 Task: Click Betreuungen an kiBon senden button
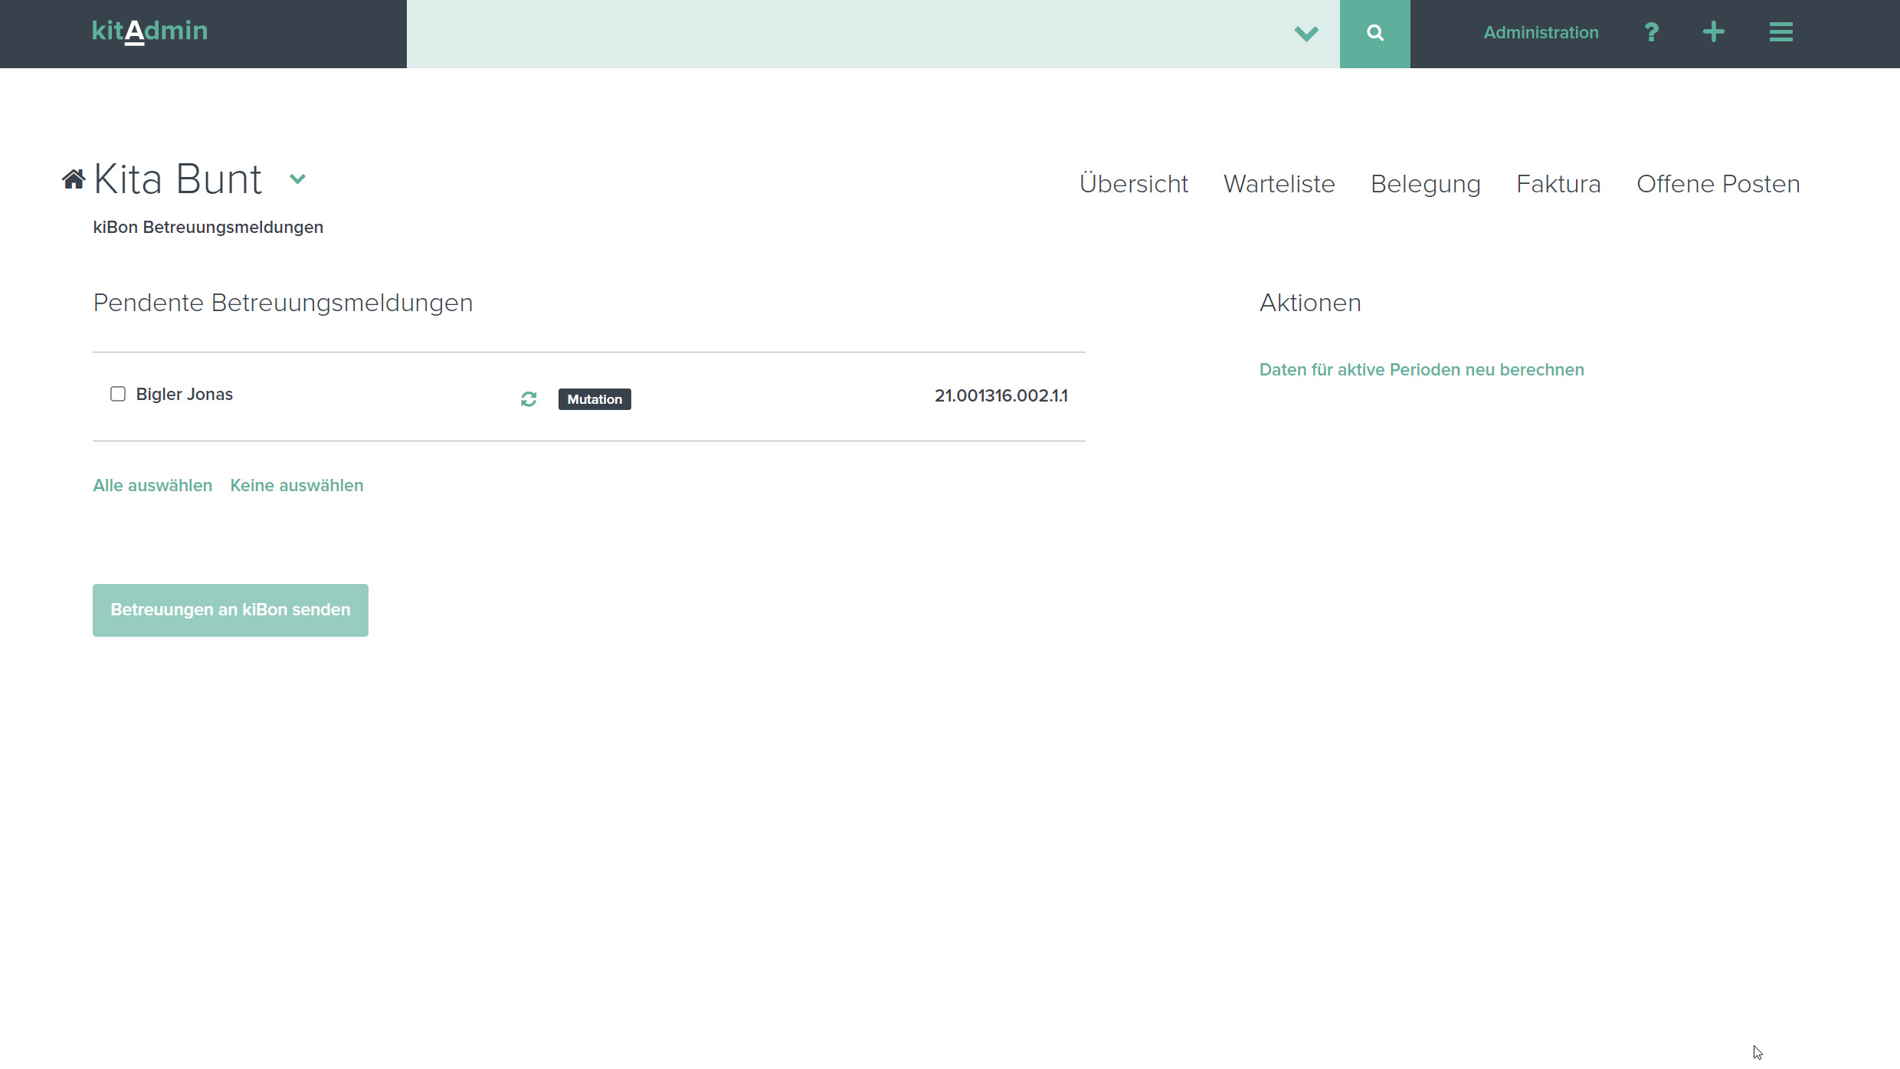pyautogui.click(x=231, y=610)
